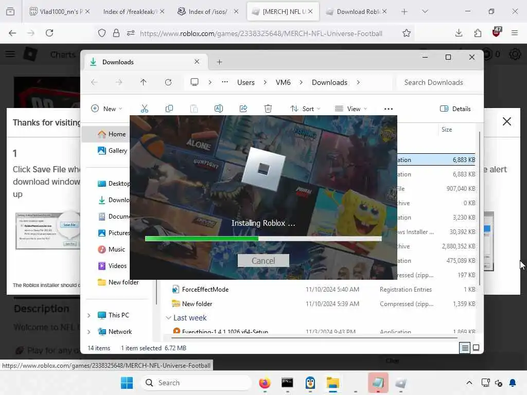The height and width of the screenshot is (395, 527).
Task: Go back in Firefox browser
Action: (x=12, y=33)
